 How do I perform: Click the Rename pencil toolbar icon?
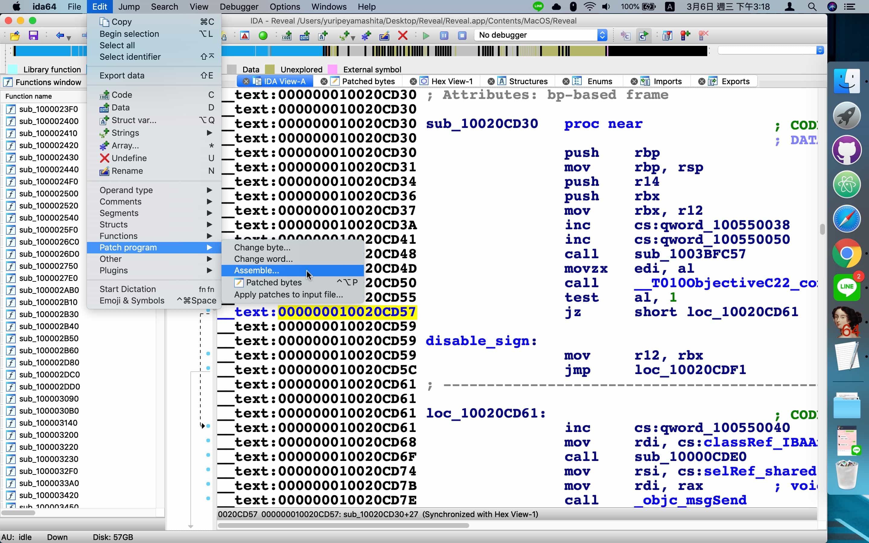(384, 35)
